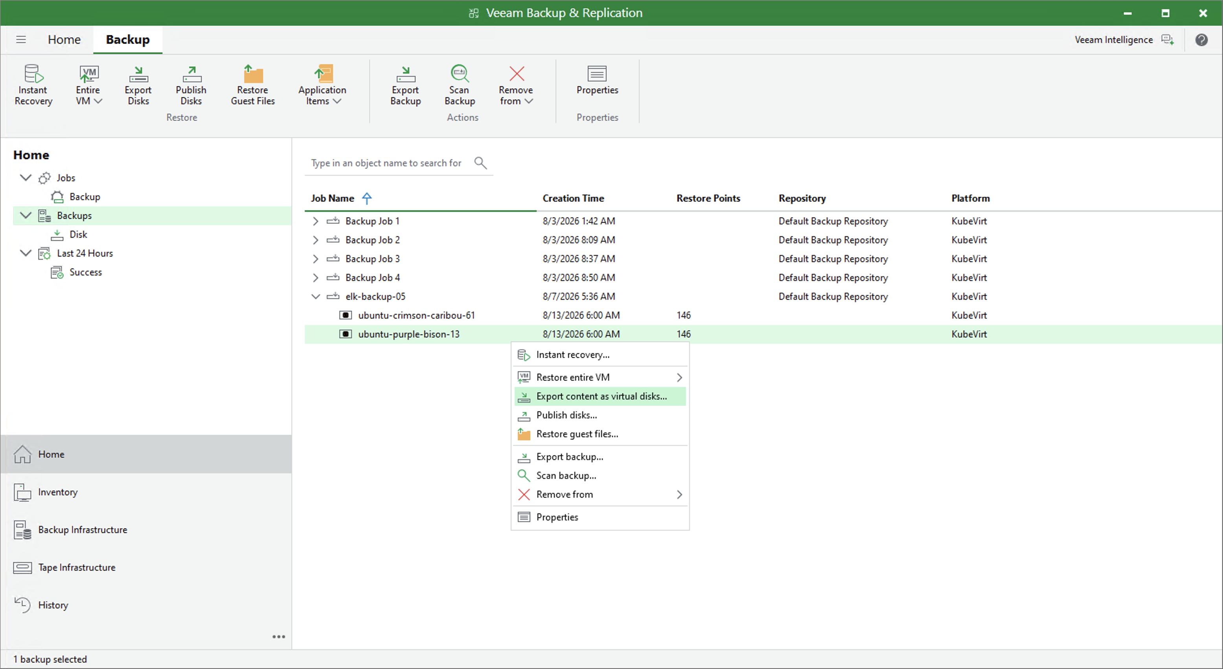Click creation time 8/7/2026 5:36 AM
The width and height of the screenshot is (1223, 669).
pos(579,297)
